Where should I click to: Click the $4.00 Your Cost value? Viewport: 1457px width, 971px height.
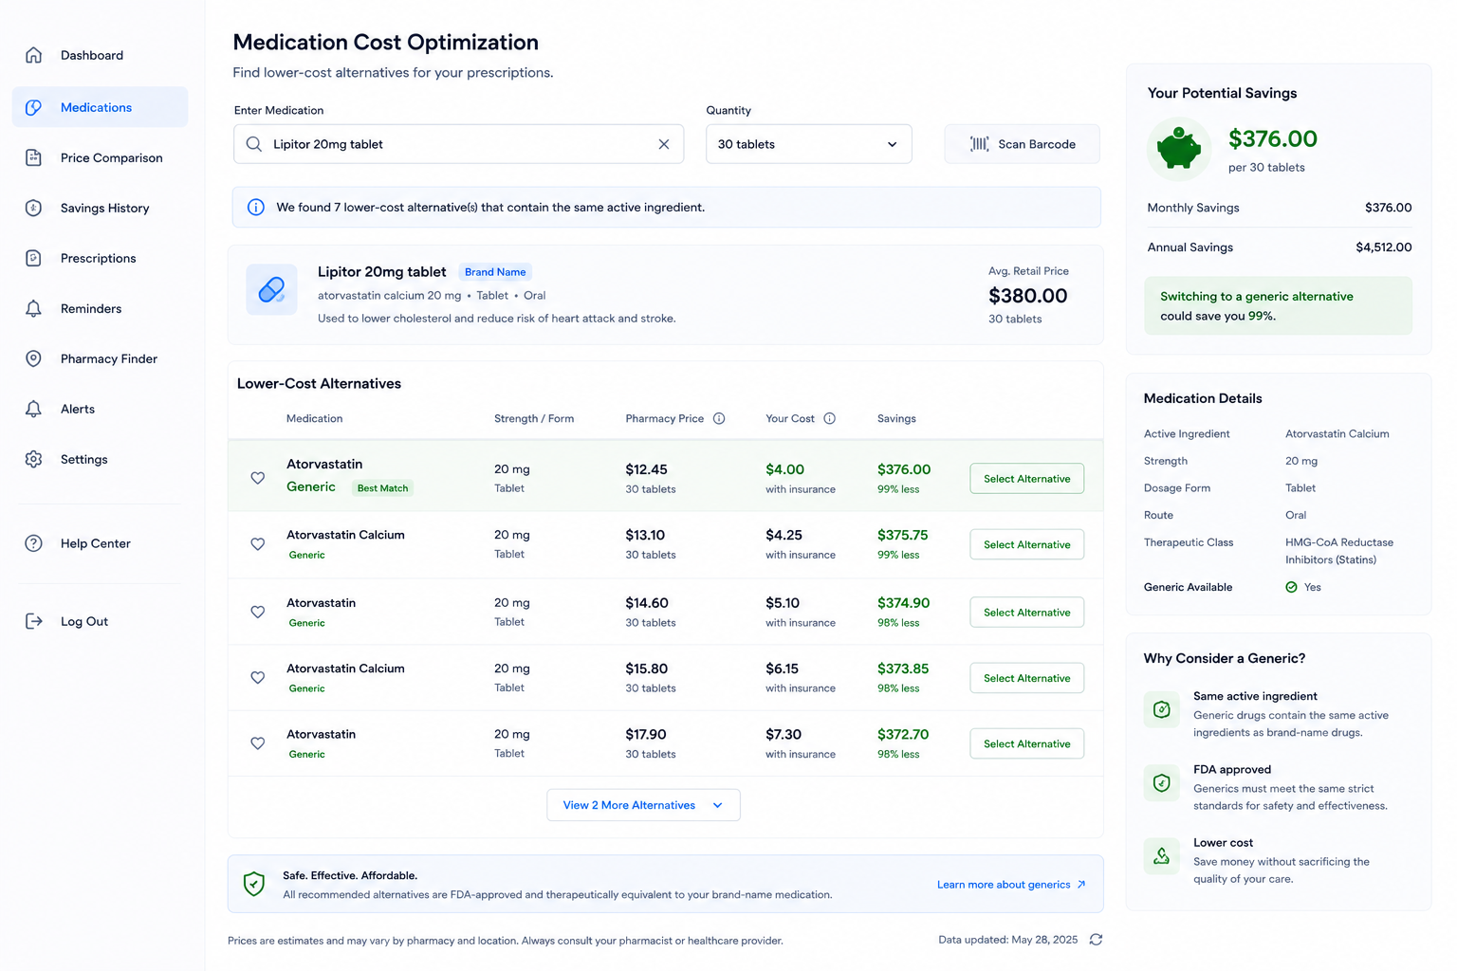pos(784,469)
